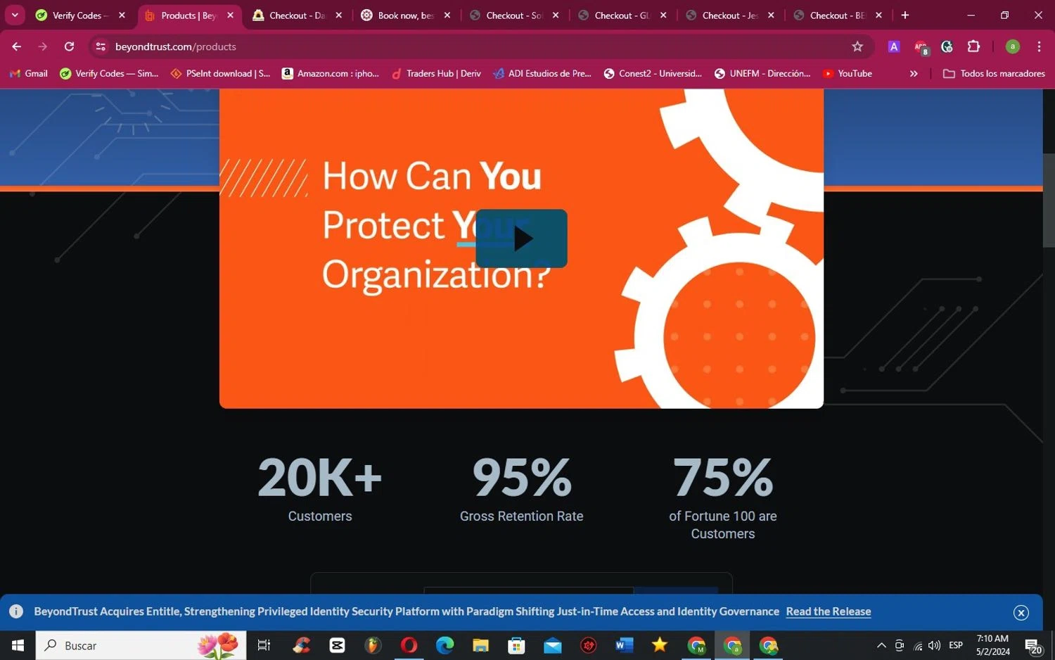Open a new tab with plus button
1055x660 pixels.
coord(905,15)
